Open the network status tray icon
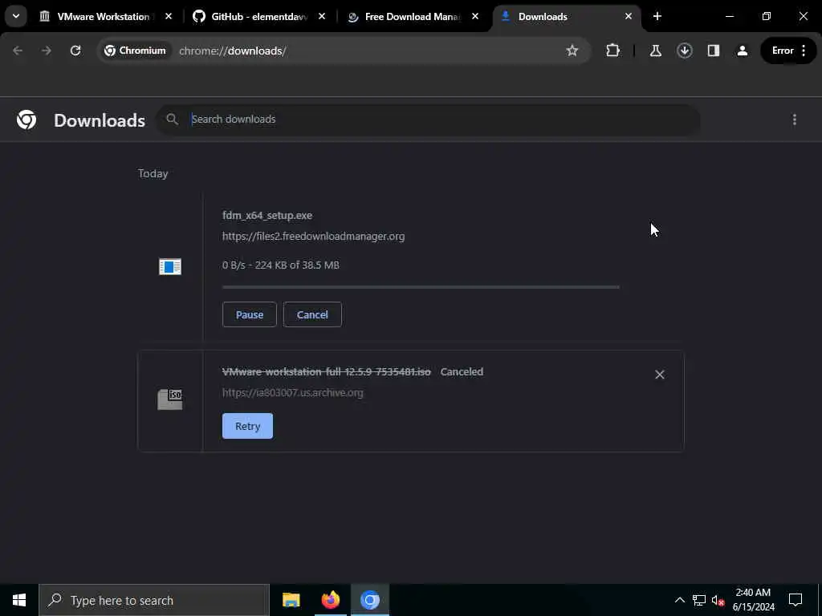The image size is (822, 616). (699, 600)
